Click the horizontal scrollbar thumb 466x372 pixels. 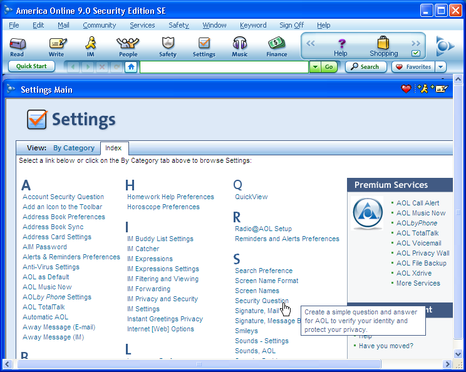pyautogui.click(x=199, y=364)
